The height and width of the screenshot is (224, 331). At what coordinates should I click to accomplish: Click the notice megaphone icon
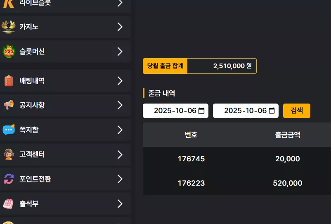[x=9, y=105]
